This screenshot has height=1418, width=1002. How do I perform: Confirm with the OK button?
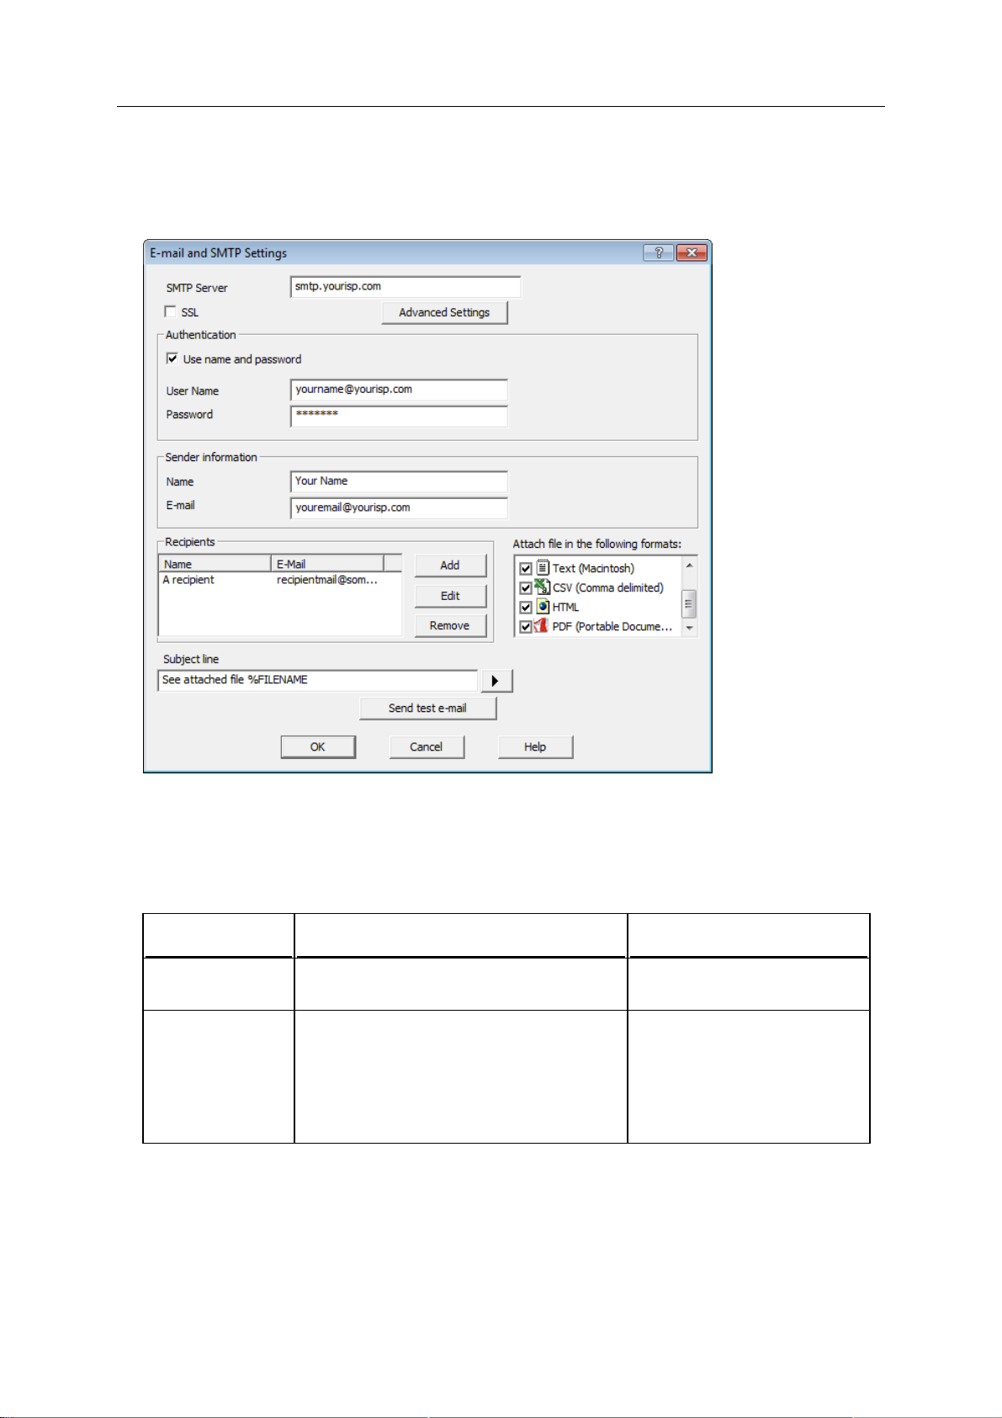[x=318, y=747]
